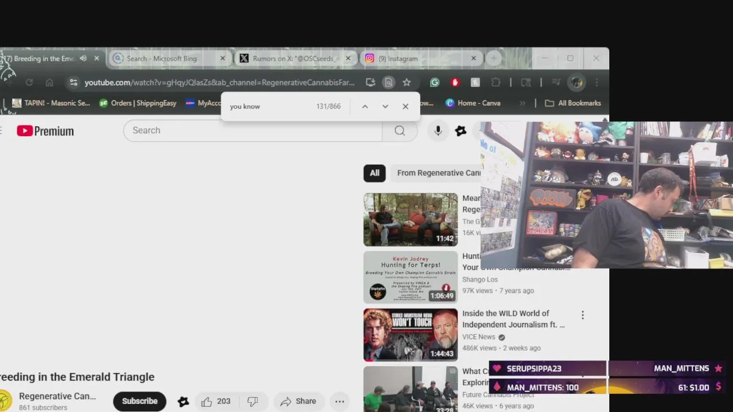Open the Hunting for Terps video thumbnail
Viewport: 733px width, 412px height.
[411, 278]
